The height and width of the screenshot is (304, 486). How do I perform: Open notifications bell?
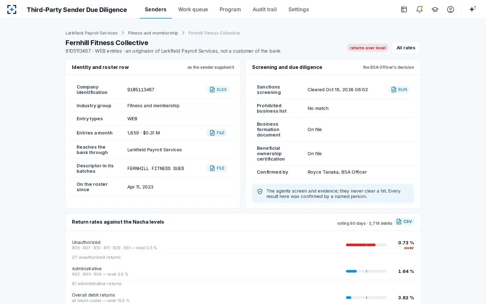pos(420,9)
